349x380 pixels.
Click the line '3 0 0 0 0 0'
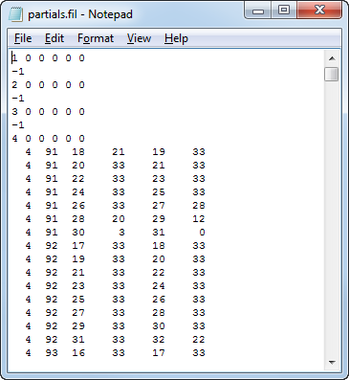(x=48, y=112)
